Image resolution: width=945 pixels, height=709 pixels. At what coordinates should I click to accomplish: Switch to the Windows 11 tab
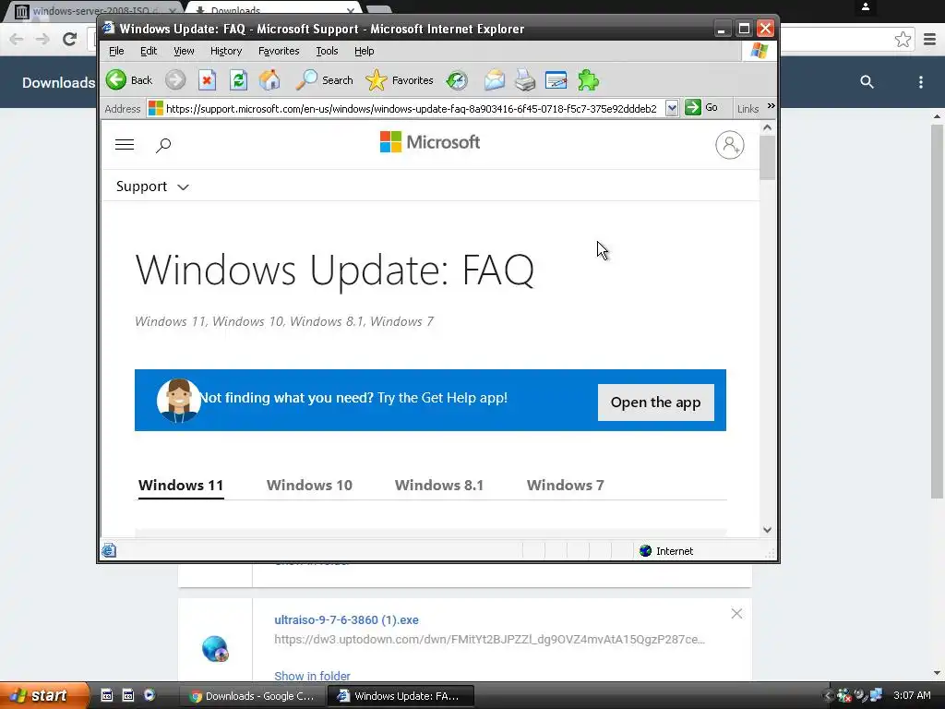click(x=181, y=486)
